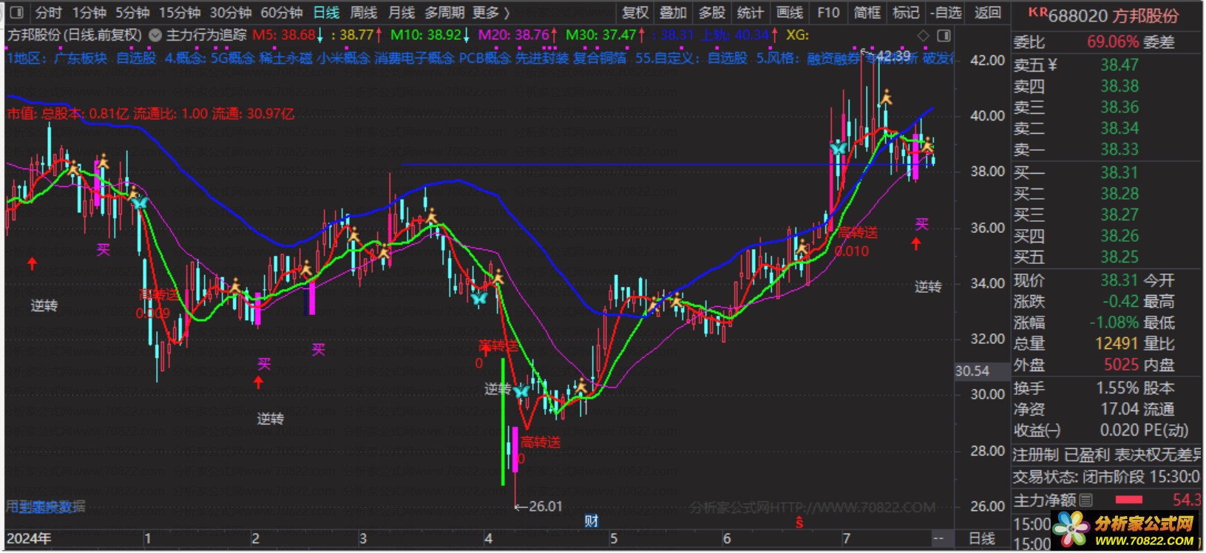Screen dimensions: 1206x553
Task: Click the 2024年 year label on the time axis
Action: pyautogui.click(x=30, y=539)
